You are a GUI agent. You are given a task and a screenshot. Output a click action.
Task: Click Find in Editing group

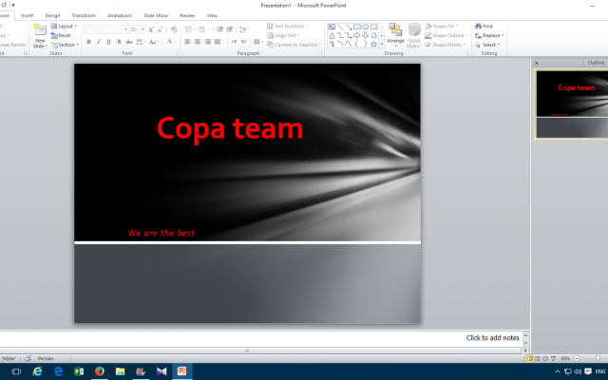tap(484, 26)
